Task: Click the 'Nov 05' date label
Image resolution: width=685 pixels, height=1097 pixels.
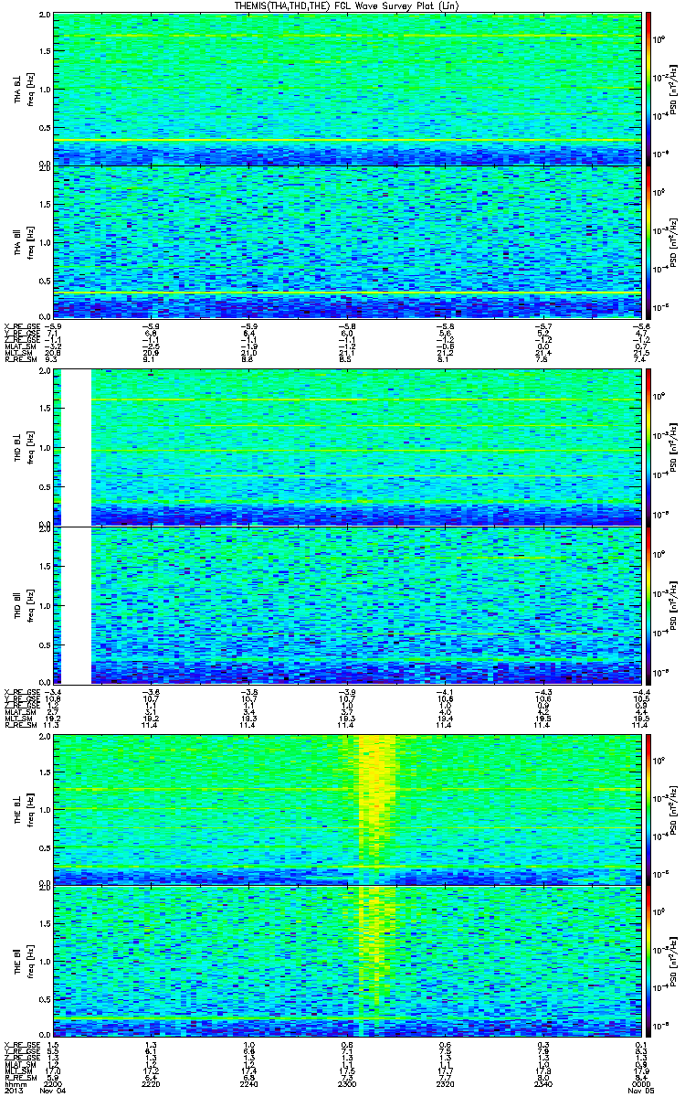Action: pyautogui.click(x=641, y=1091)
